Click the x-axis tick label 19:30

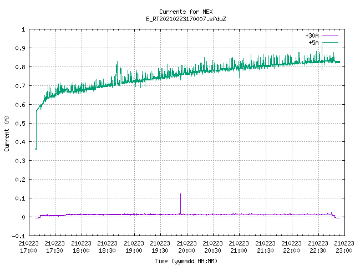coord(160,250)
